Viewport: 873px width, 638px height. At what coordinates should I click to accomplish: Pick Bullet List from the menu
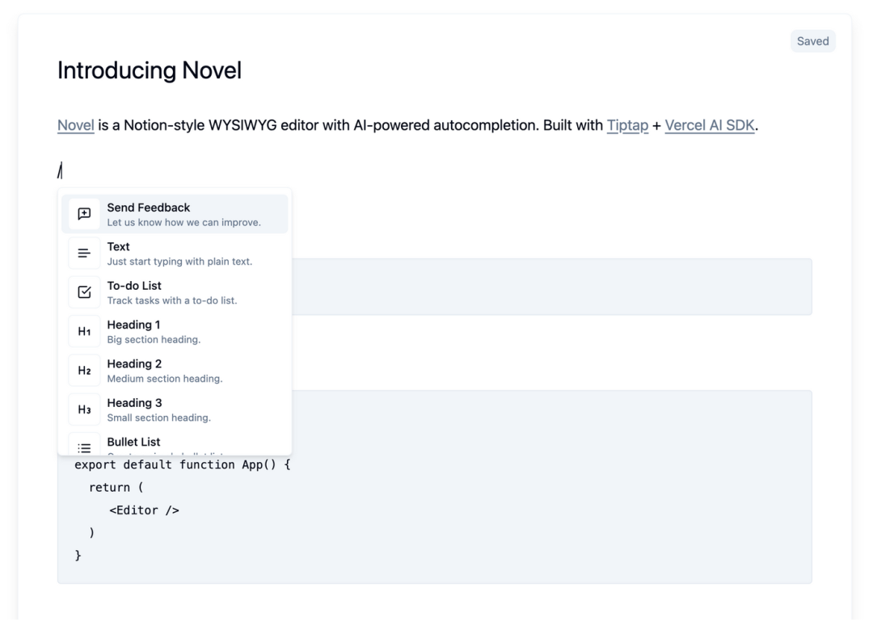click(175, 443)
